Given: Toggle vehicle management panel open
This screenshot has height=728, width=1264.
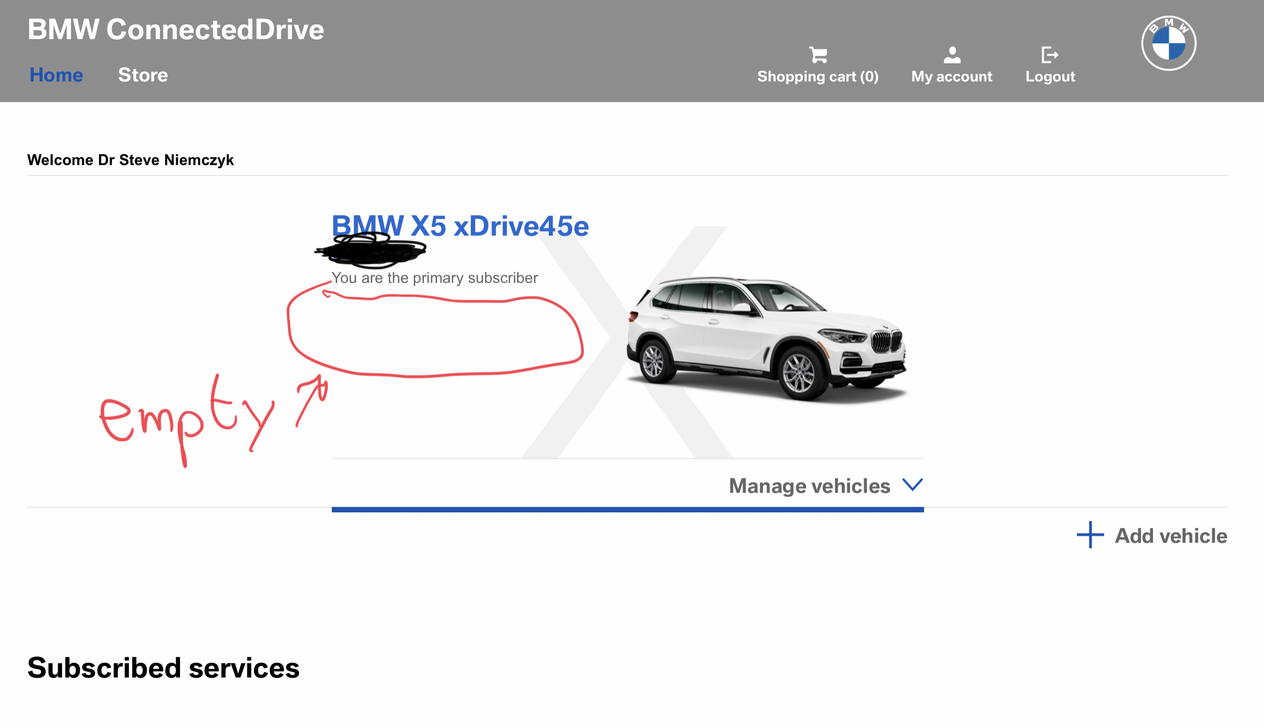Looking at the screenshot, I should 826,485.
